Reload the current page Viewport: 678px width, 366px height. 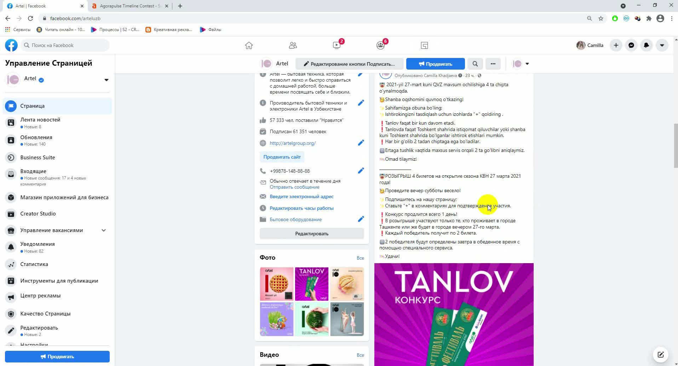[30, 18]
